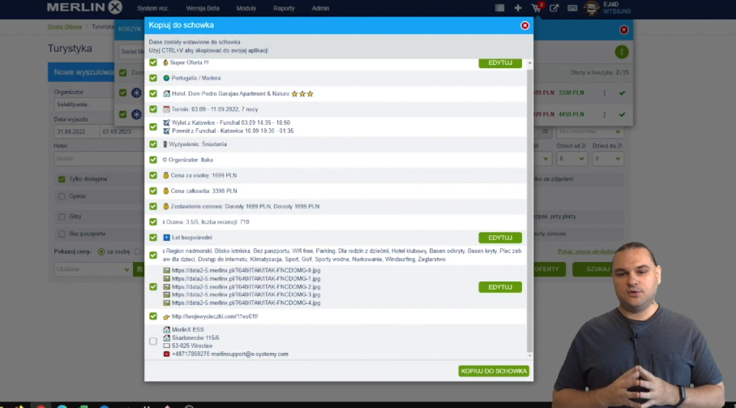Click the save icon next to Ulubione
The height and width of the screenshot is (408, 736).
(x=139, y=269)
